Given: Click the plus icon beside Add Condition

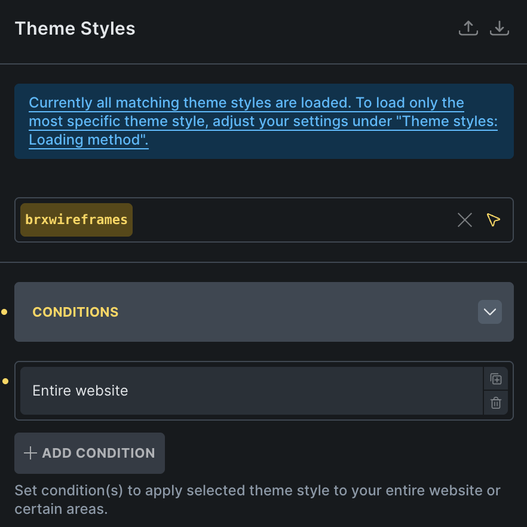Looking at the screenshot, I should click(x=30, y=453).
